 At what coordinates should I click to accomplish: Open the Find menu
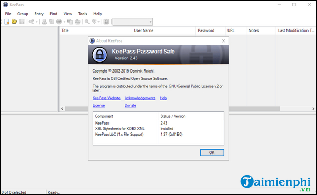[x=54, y=14]
